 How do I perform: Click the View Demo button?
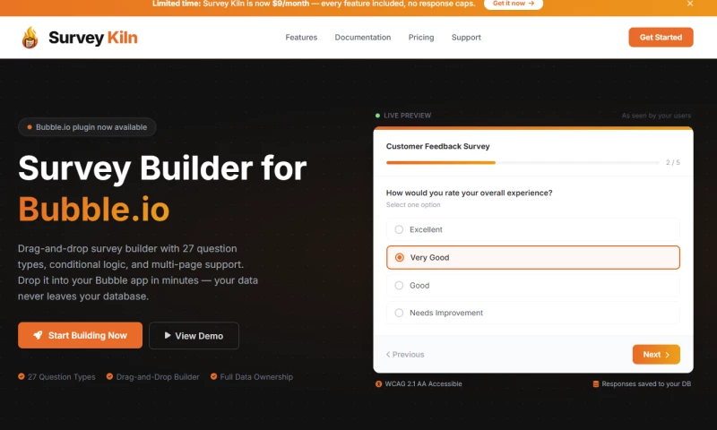coord(194,336)
